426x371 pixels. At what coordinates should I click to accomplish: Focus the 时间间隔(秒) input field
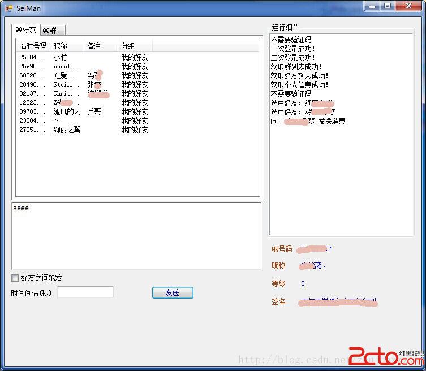[85, 292]
